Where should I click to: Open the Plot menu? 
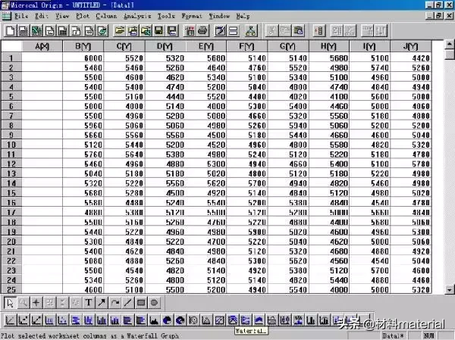coord(83,16)
